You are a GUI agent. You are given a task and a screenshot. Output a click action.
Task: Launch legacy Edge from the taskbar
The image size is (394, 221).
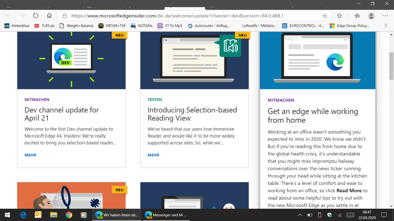[x=23, y=215]
